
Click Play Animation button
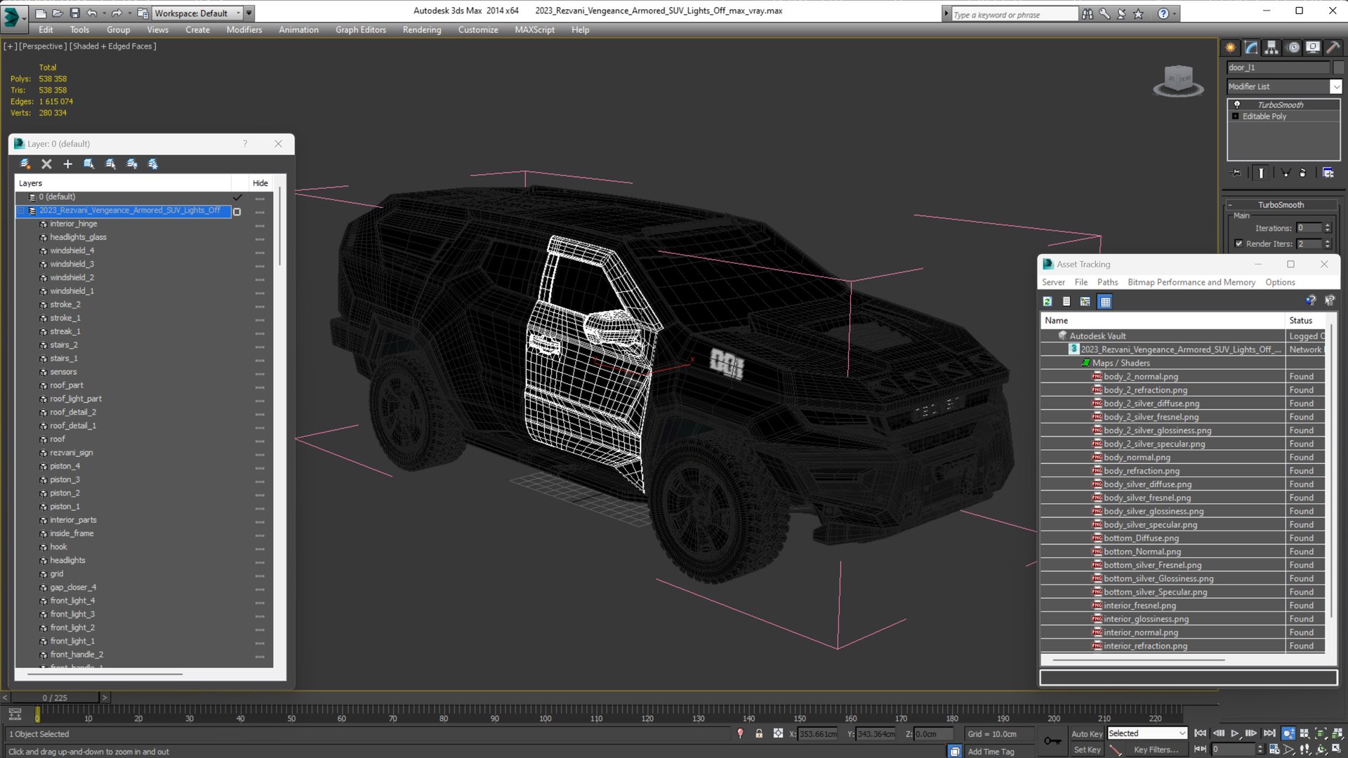[1235, 733]
